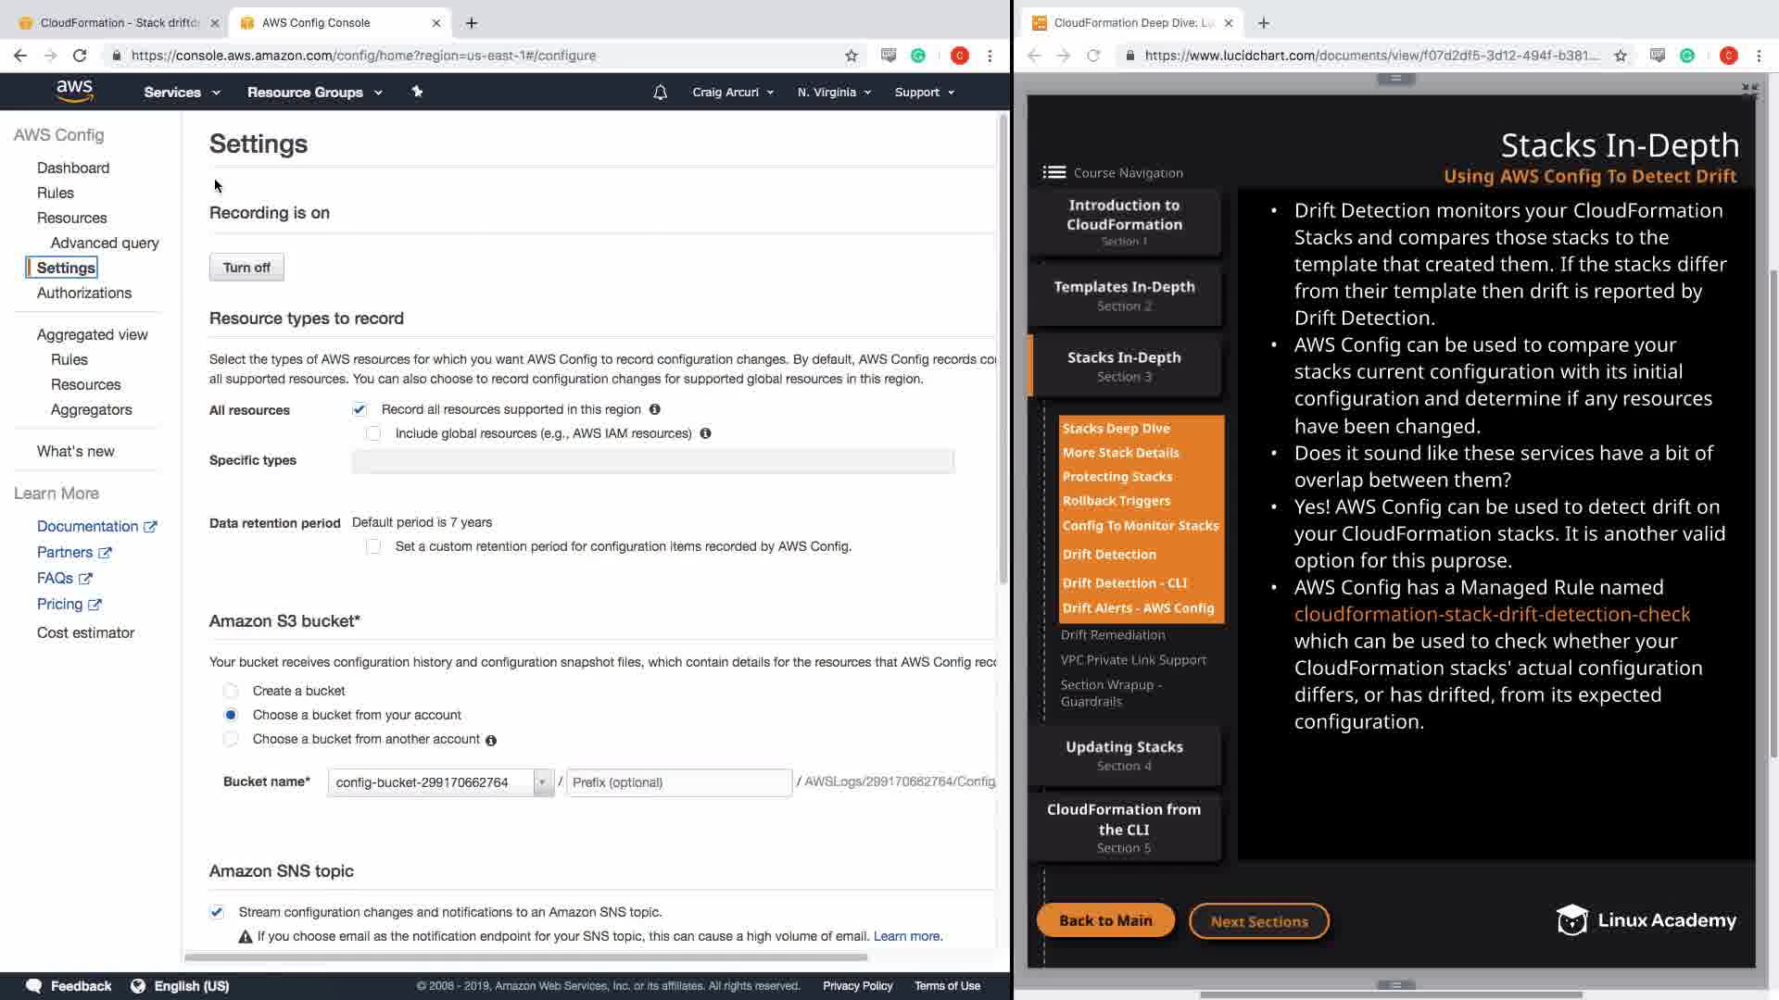Bookmark the Lucidchart page with star icon

pyautogui.click(x=1620, y=56)
